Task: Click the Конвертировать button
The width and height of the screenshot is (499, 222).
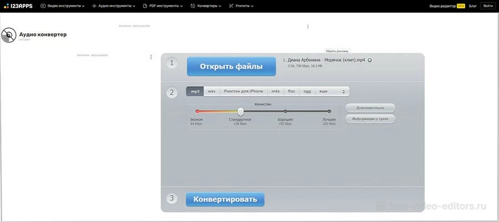Action: click(x=225, y=199)
